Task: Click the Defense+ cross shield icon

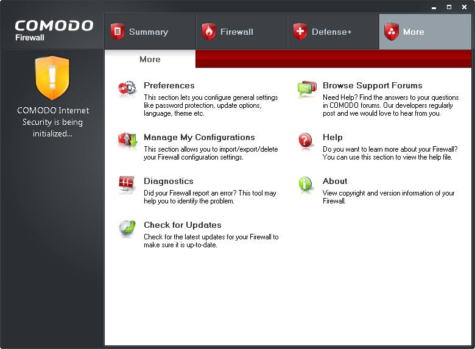Action: (x=300, y=32)
